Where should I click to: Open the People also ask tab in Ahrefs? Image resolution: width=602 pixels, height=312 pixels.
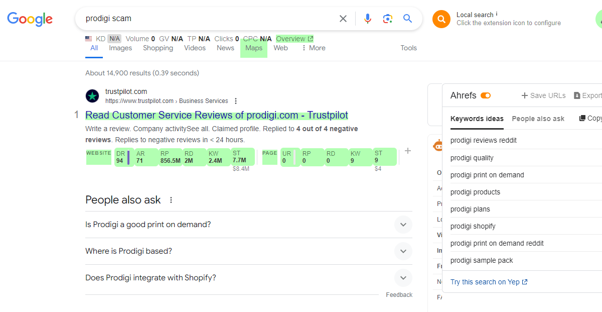(538, 119)
